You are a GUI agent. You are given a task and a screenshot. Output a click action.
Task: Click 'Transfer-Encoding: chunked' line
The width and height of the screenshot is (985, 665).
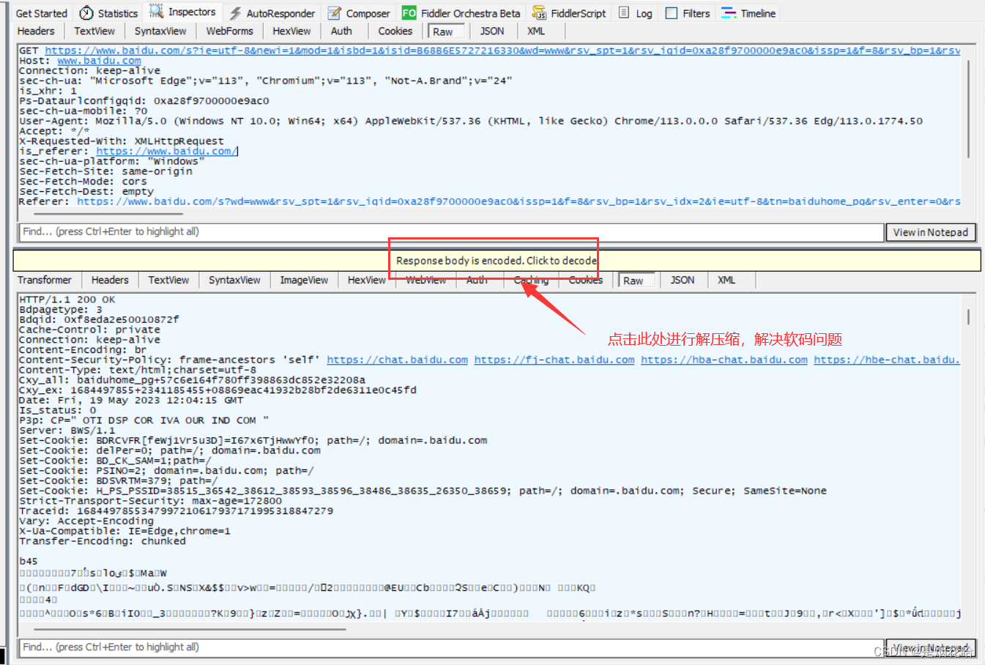click(103, 541)
